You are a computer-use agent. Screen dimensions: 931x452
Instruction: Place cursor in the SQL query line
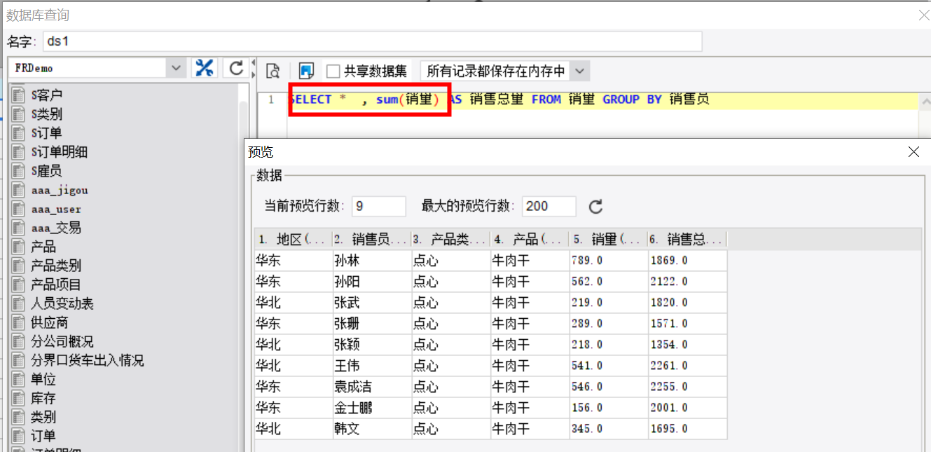602,100
